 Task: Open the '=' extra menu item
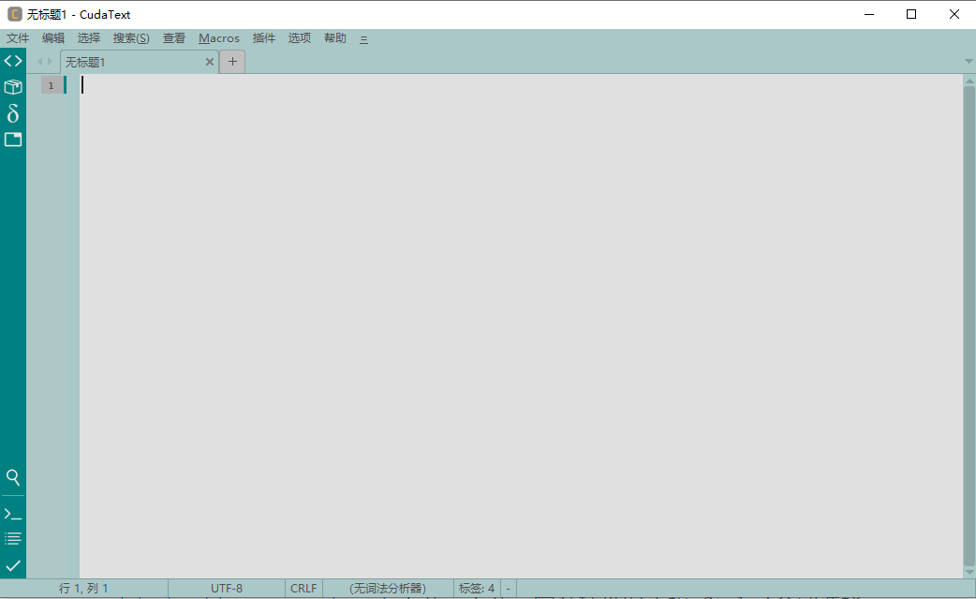(363, 38)
